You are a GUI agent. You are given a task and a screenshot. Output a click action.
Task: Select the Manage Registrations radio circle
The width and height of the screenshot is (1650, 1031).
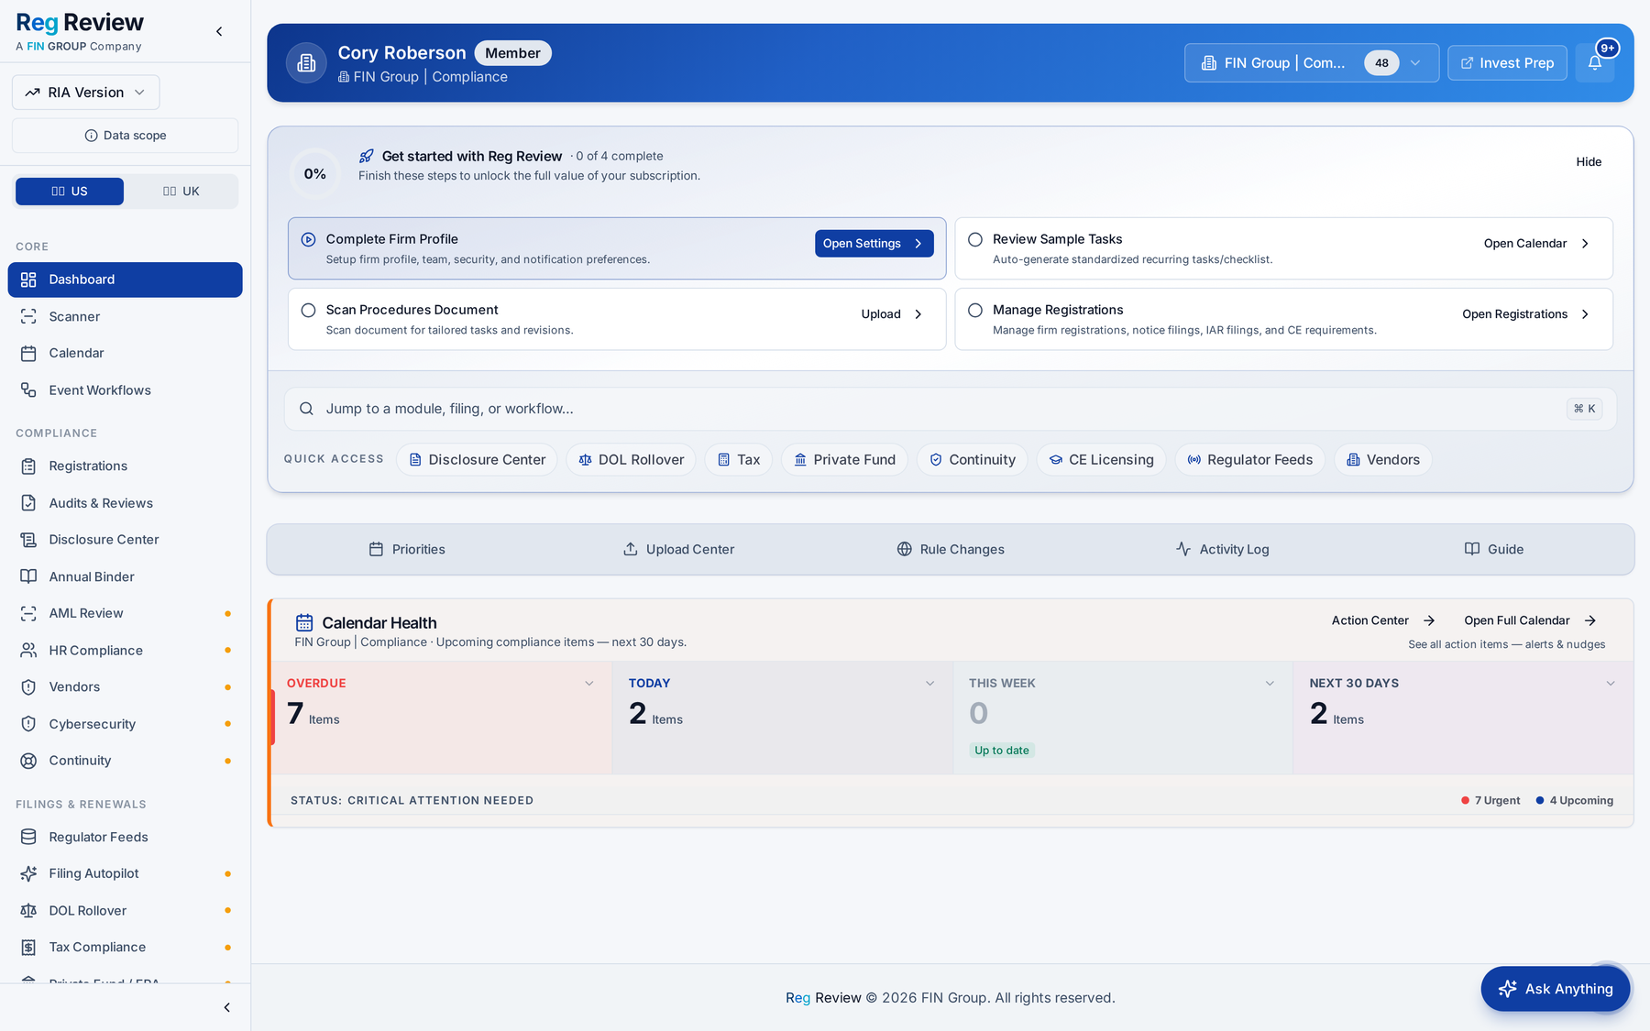point(975,311)
